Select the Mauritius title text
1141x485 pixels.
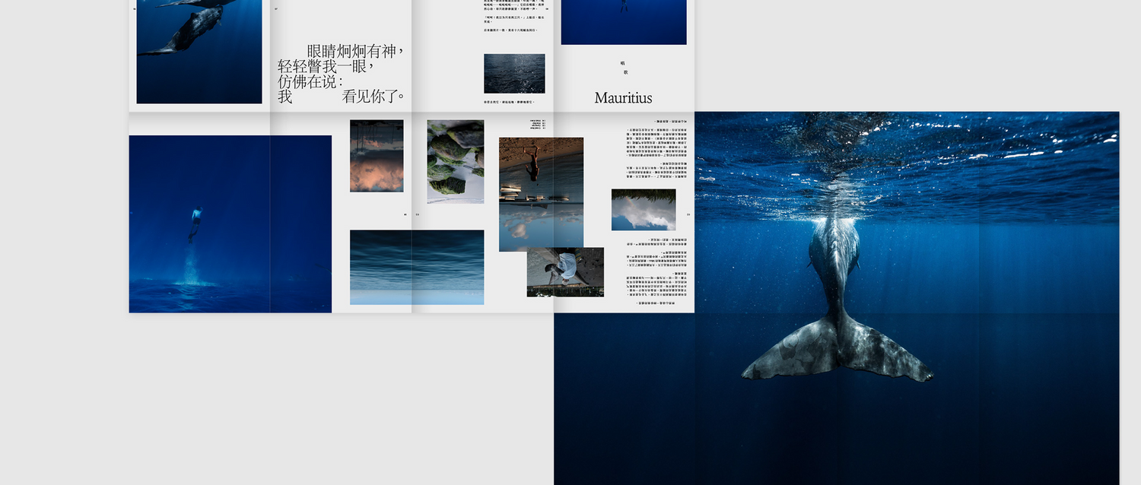coord(623,98)
